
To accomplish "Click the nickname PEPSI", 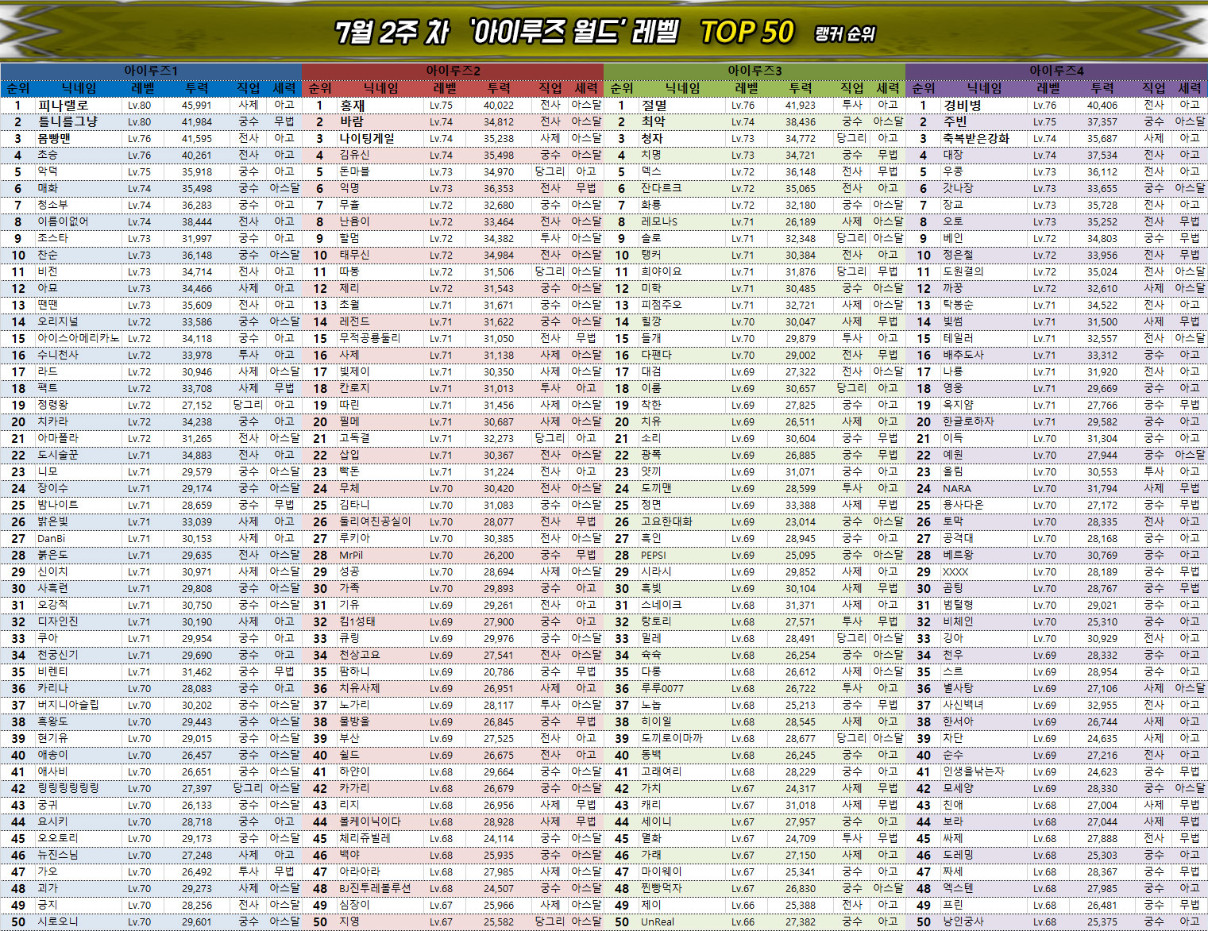I will [x=654, y=556].
